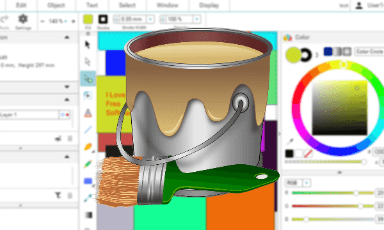
Task: Collapse the top left panel section
Action: 67,37
